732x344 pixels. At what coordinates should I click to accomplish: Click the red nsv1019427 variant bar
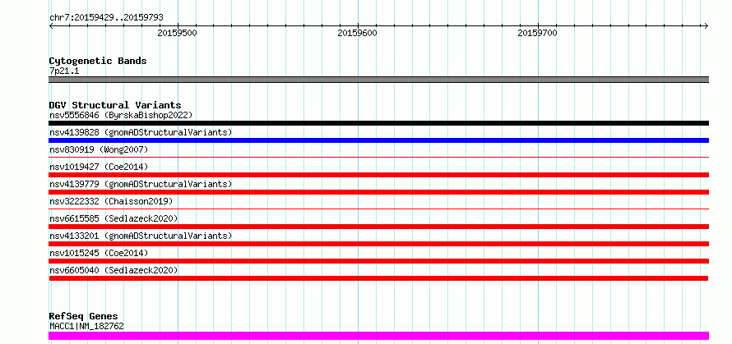tap(378, 175)
